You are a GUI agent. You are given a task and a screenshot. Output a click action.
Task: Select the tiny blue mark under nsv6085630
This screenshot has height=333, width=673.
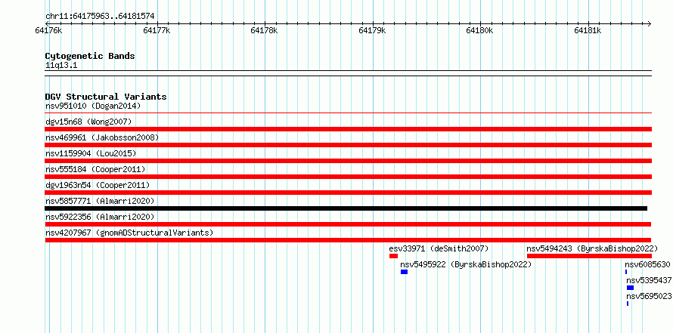[626, 272]
